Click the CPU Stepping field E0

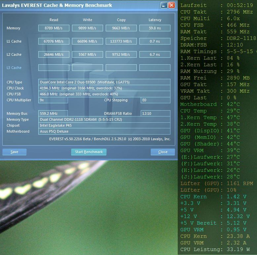(155, 100)
